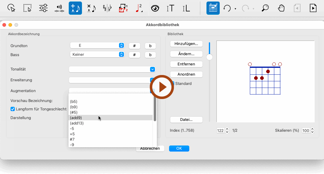Image resolution: width=324 pixels, height=174 pixels.
Task: Click the marquee selection tool
Action: point(28,8)
